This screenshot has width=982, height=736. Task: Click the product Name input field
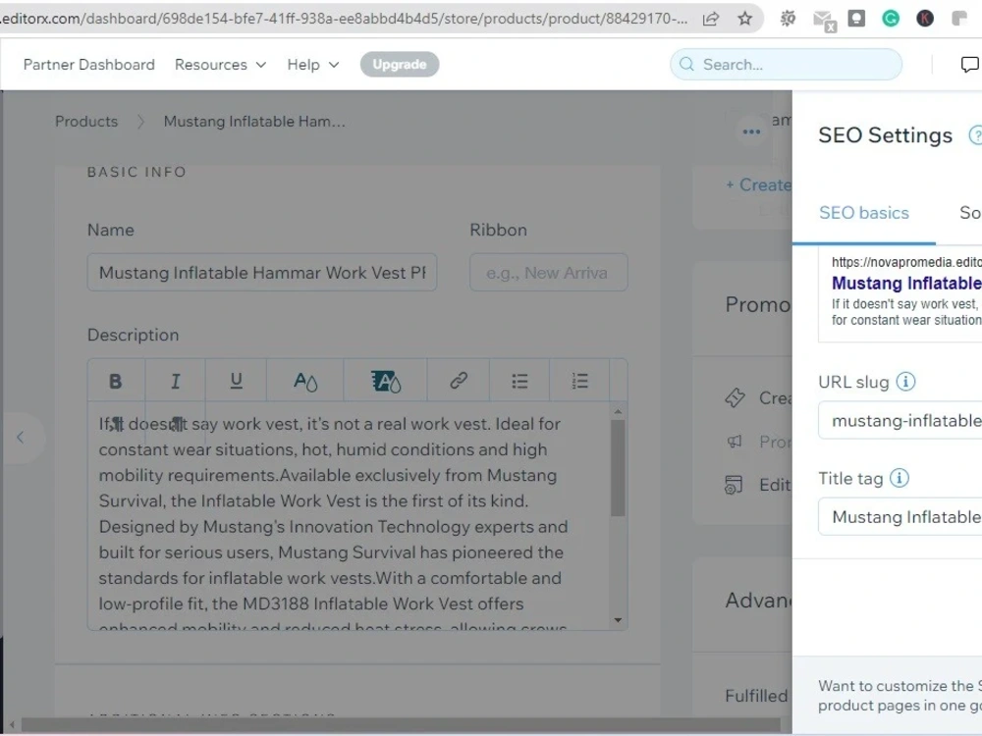click(x=262, y=272)
